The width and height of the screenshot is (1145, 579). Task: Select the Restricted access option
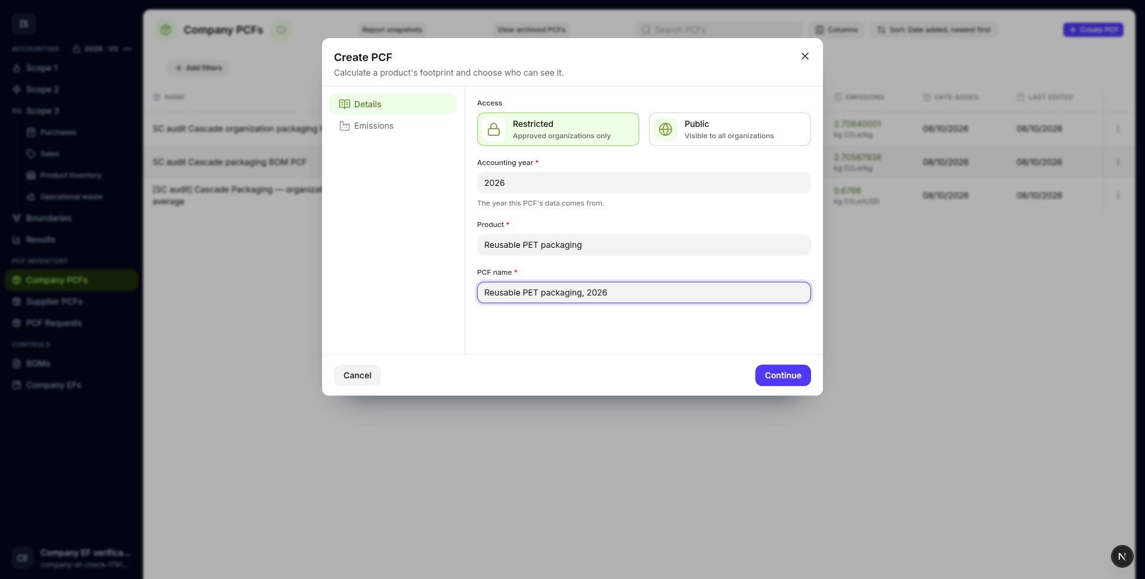[558, 129]
